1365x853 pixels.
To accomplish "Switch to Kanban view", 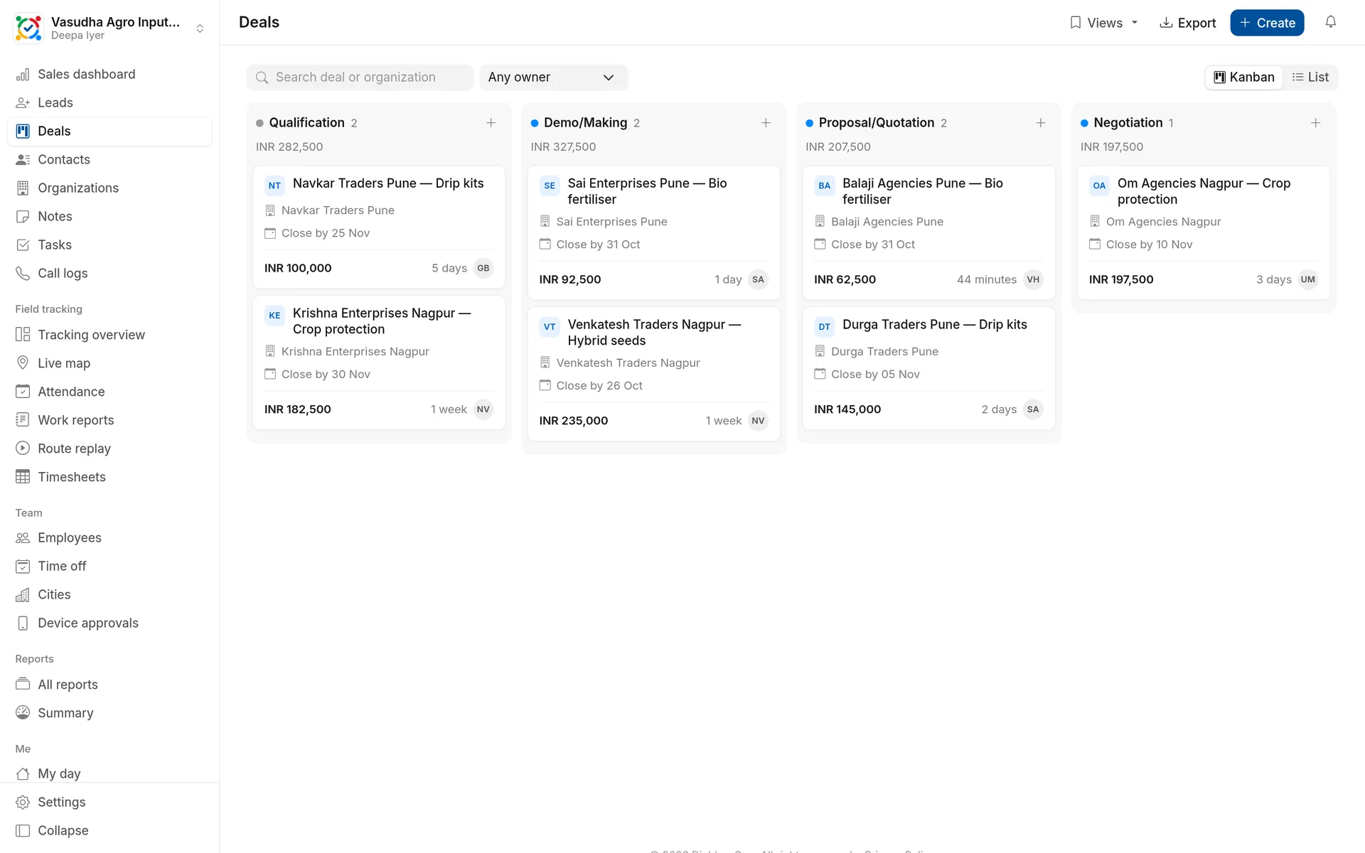I will (1244, 77).
